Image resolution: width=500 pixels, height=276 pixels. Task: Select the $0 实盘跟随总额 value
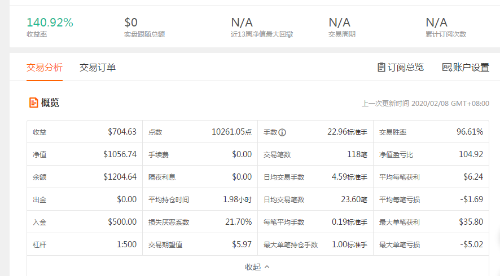click(x=131, y=23)
